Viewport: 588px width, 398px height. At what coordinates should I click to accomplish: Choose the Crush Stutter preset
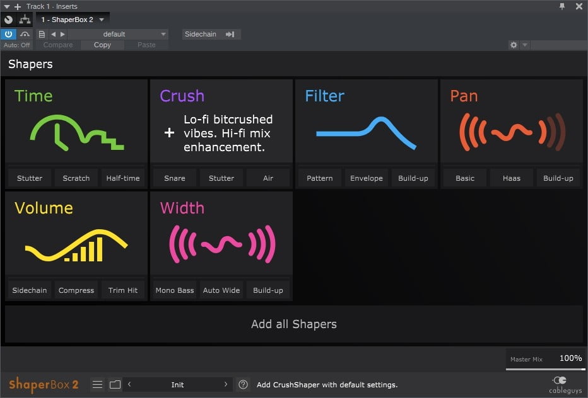click(x=221, y=178)
